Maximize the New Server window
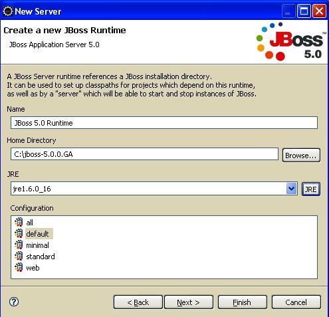329x317 pixels. tap(304, 11)
